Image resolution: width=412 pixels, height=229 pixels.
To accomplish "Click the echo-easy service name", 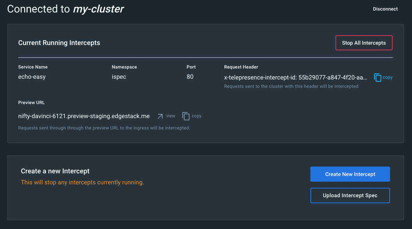I will 32,77.
